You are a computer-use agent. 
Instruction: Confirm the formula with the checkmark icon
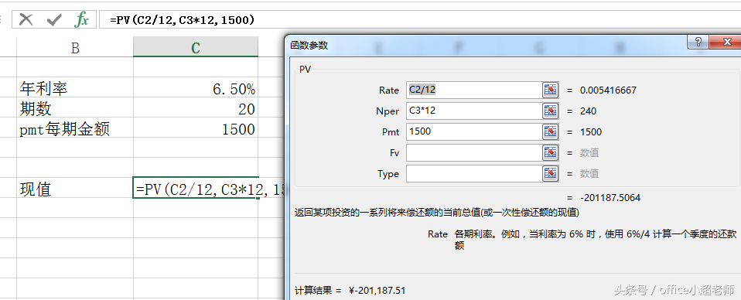click(54, 20)
